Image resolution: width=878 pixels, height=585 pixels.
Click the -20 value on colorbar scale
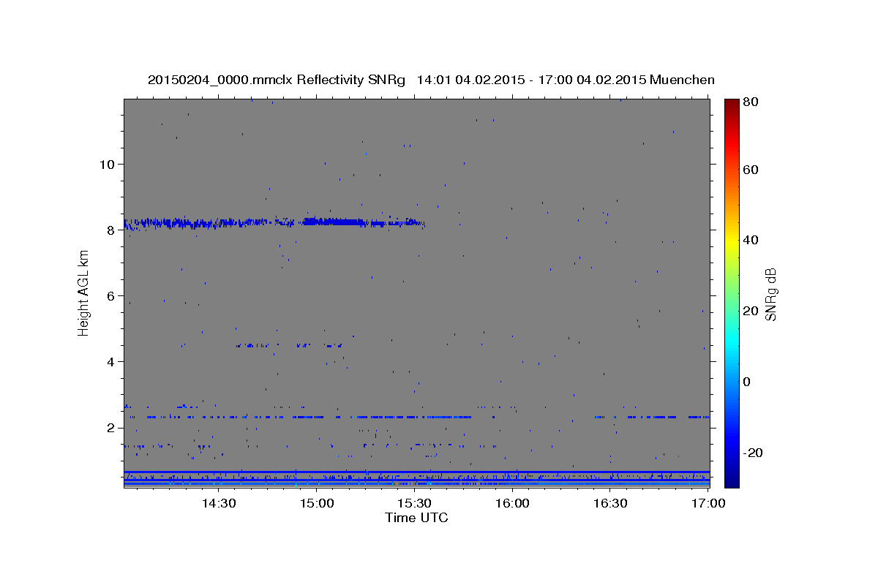(x=752, y=453)
